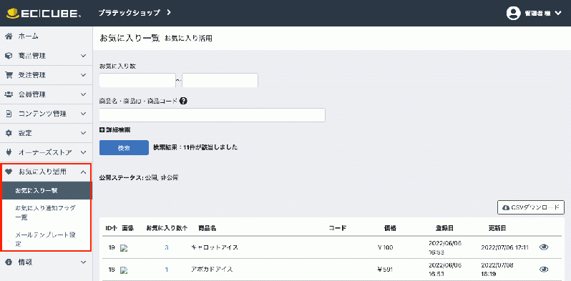Select お気に入り一覧 submenu item
Viewport: 571px width, 281px height.
[x=47, y=190]
